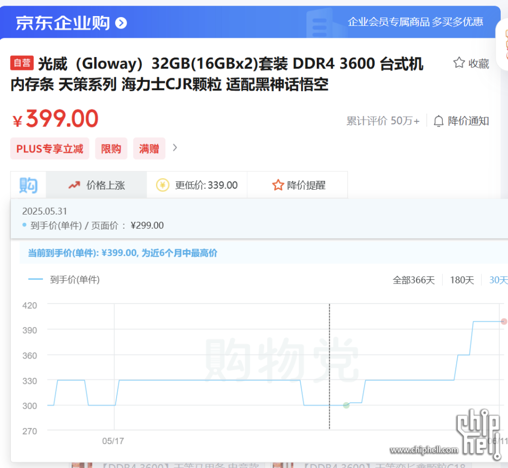Click the 购 logo icon in price tracker

[x=29, y=185]
